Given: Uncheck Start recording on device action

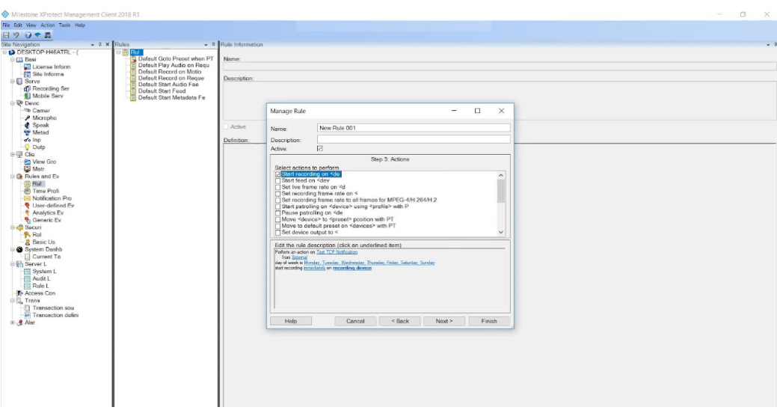Looking at the screenshot, I should coord(277,174).
